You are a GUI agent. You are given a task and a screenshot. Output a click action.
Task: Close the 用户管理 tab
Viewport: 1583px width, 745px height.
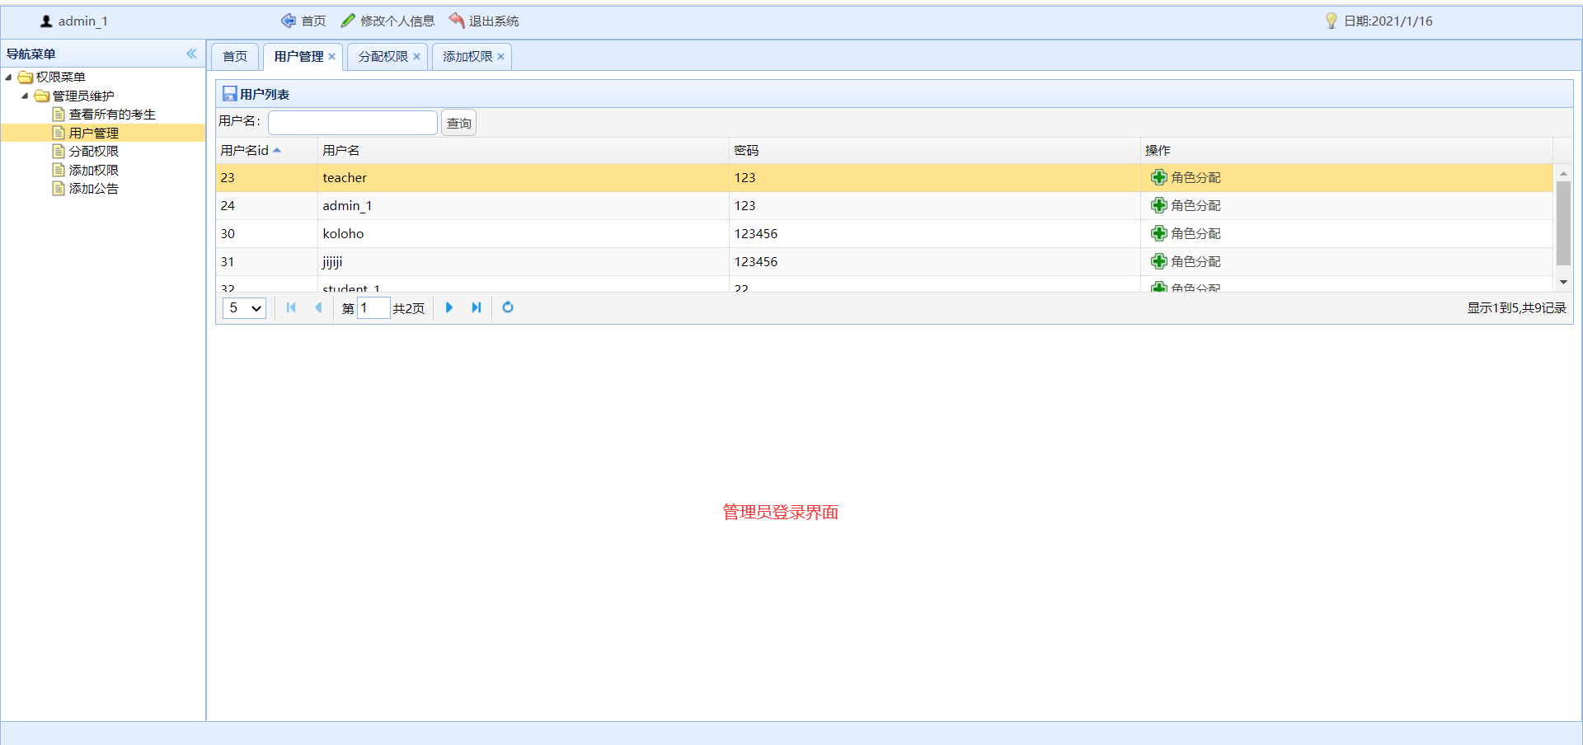point(331,57)
